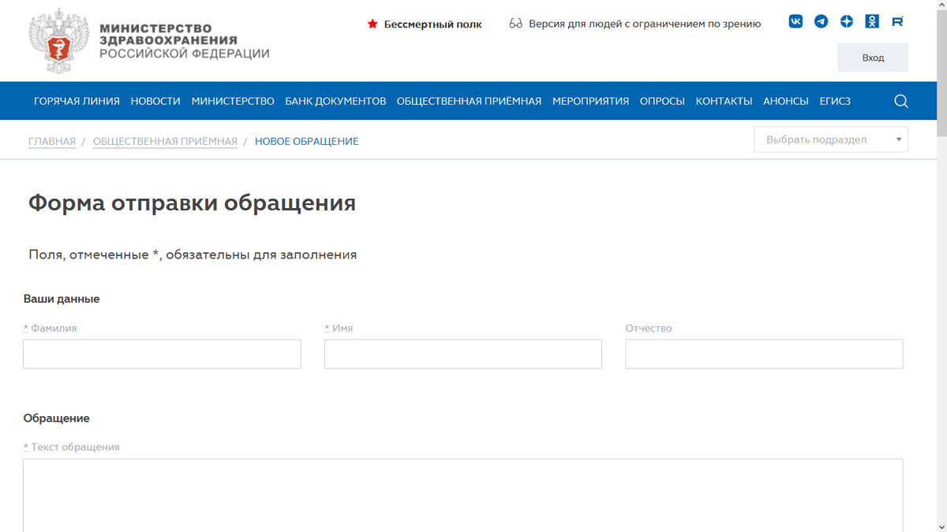Click the glasses icon for accessibility version
Viewport: 947px width, 532px height.
coord(514,24)
